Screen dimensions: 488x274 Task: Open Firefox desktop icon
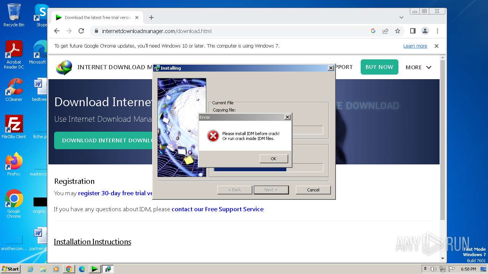(14, 164)
